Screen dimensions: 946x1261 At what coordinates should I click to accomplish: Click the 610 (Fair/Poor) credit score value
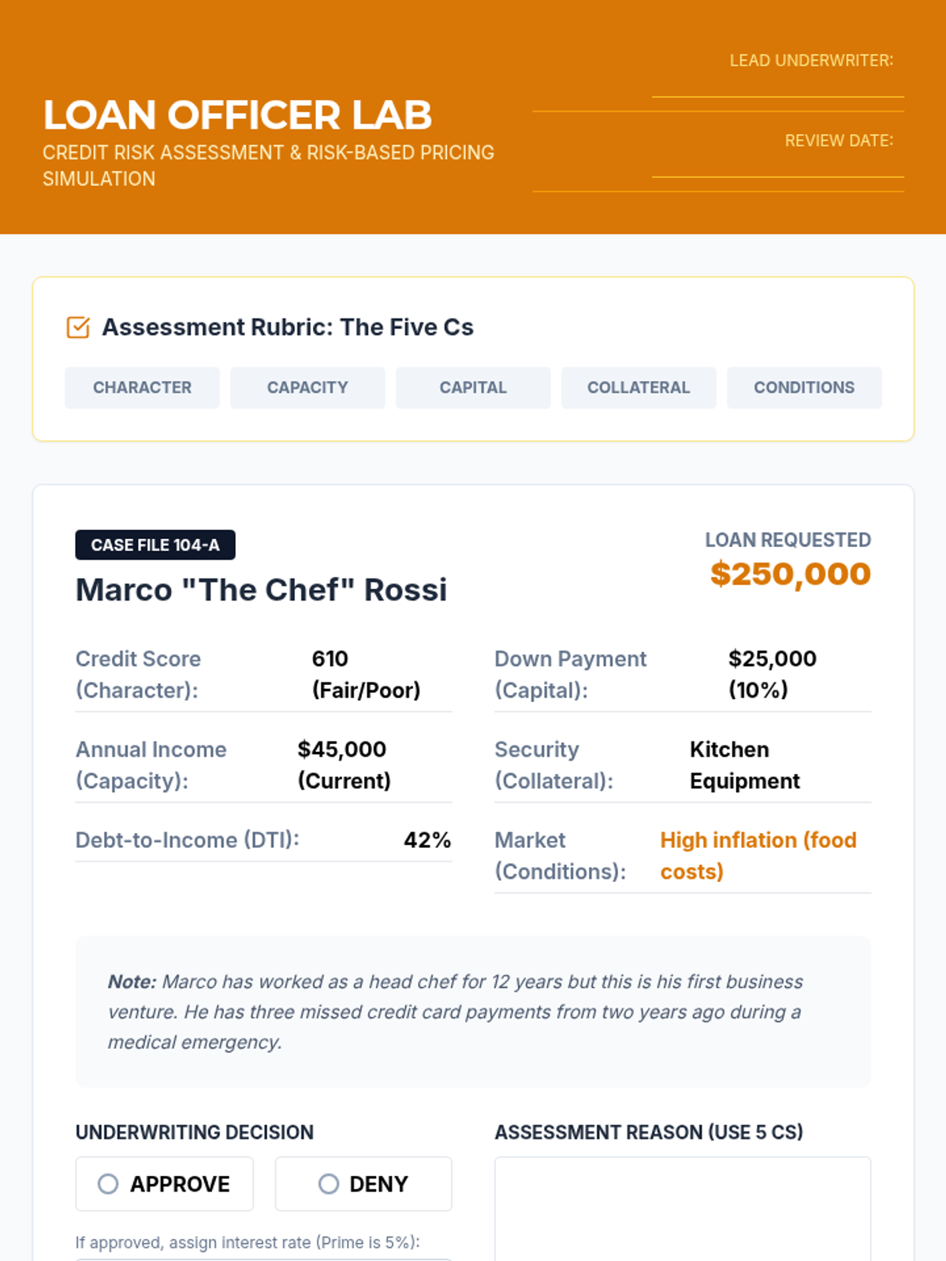click(x=366, y=675)
